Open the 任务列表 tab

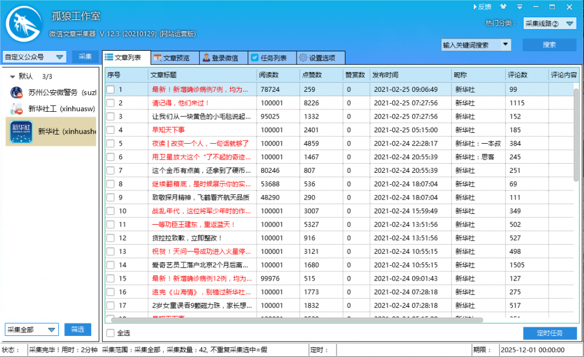(272, 58)
